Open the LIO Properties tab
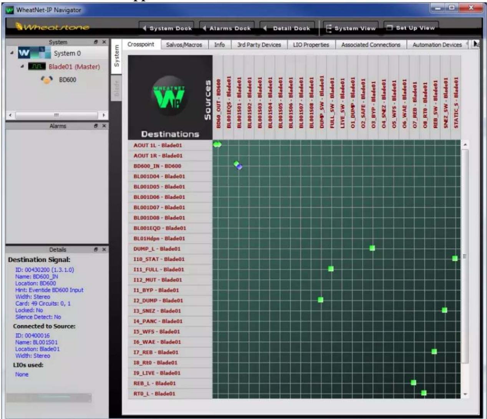 pyautogui.click(x=311, y=45)
